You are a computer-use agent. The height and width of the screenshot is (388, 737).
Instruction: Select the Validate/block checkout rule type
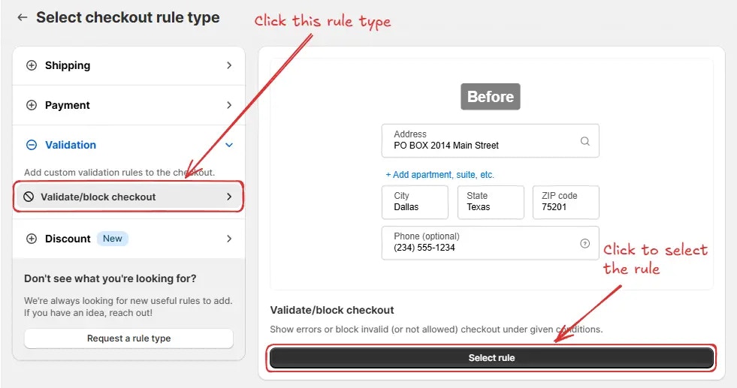(x=128, y=197)
